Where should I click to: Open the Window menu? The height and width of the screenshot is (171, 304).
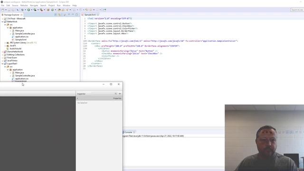click(x=66, y=5)
